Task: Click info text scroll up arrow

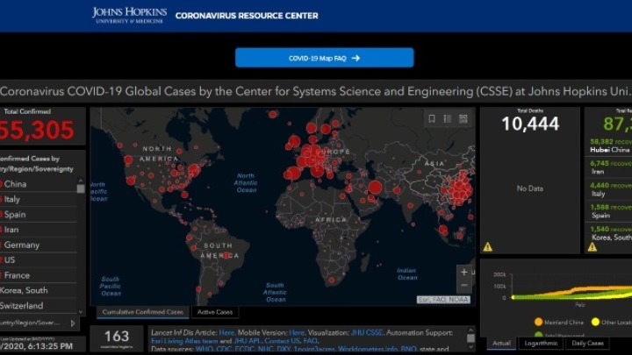Action: click(x=470, y=330)
